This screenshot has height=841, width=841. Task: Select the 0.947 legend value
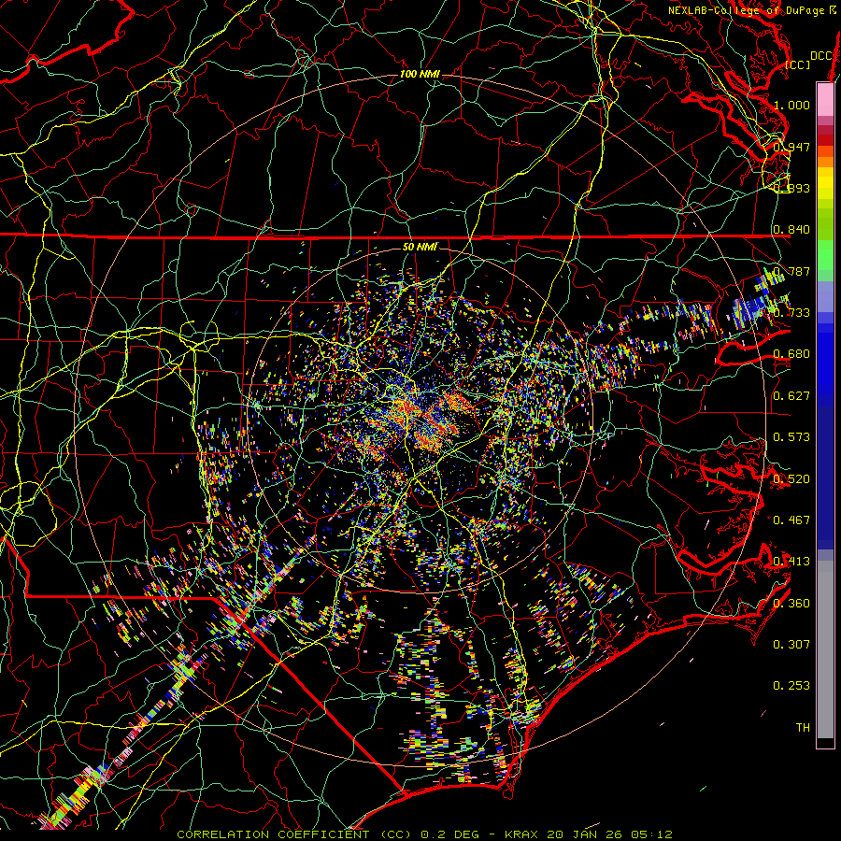click(x=791, y=147)
